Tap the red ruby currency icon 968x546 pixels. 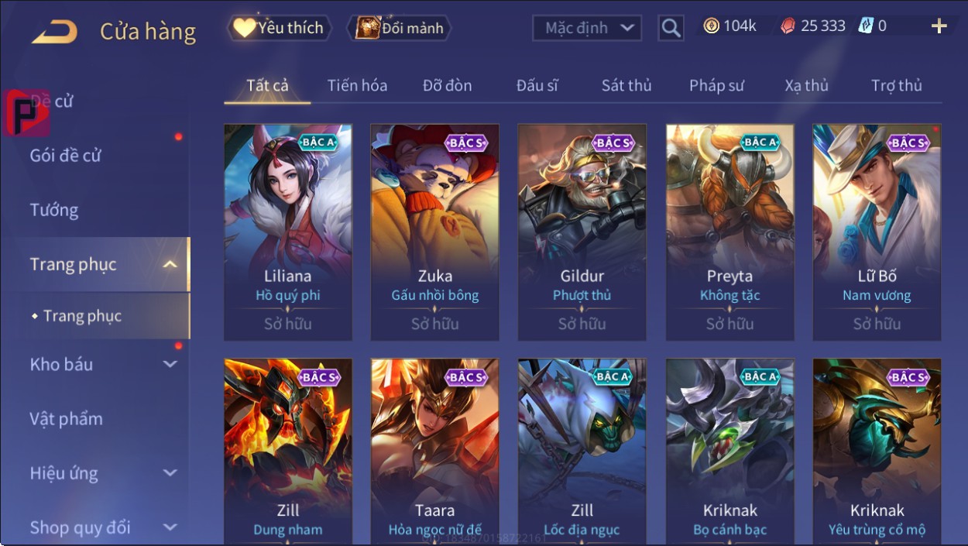[787, 26]
